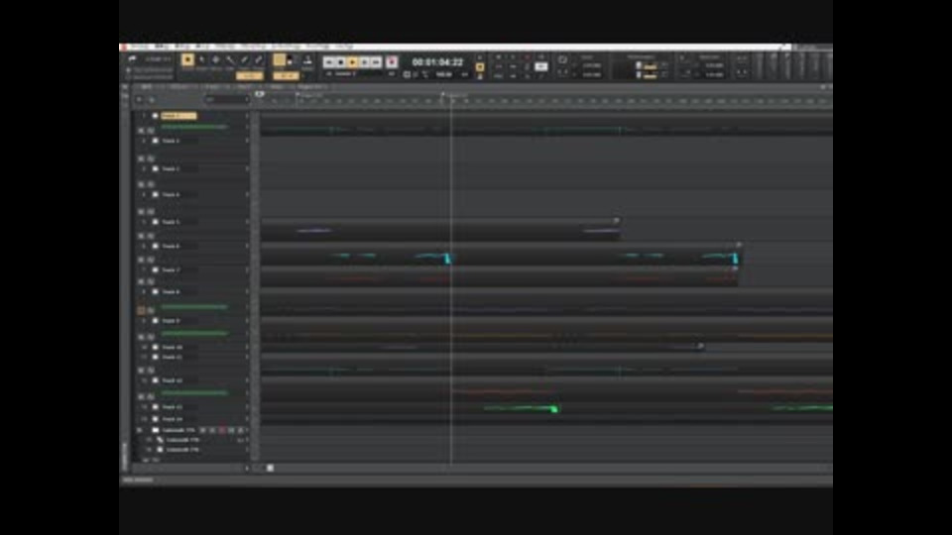Solo Track 1

[x=151, y=130]
